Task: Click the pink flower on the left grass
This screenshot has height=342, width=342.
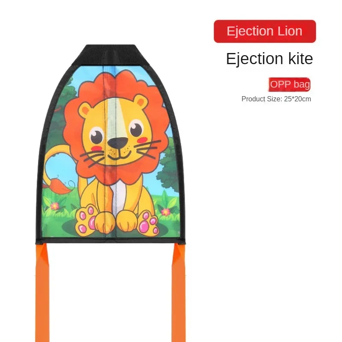Action: [x=55, y=206]
